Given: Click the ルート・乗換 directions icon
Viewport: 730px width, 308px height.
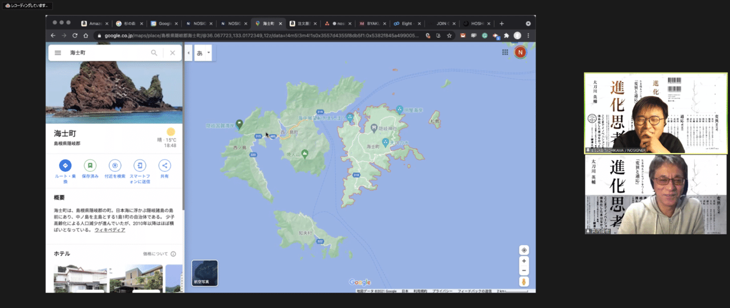Looking at the screenshot, I should coord(65,165).
